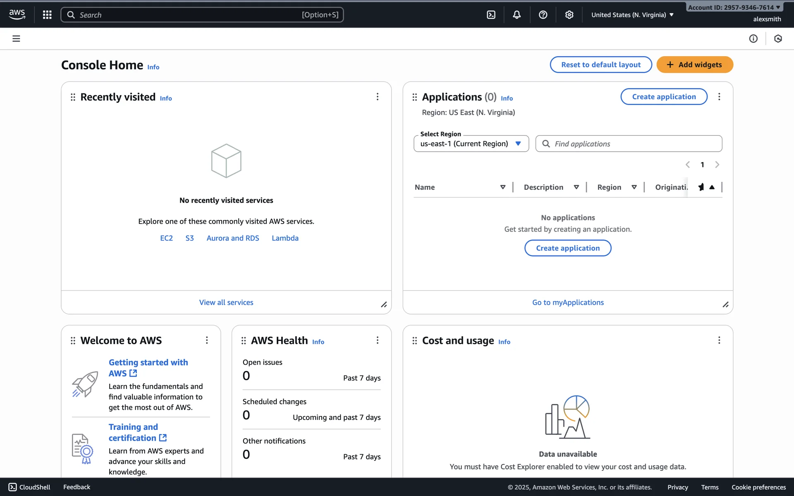Open the Select Region us-east-1 dropdown

471,144
